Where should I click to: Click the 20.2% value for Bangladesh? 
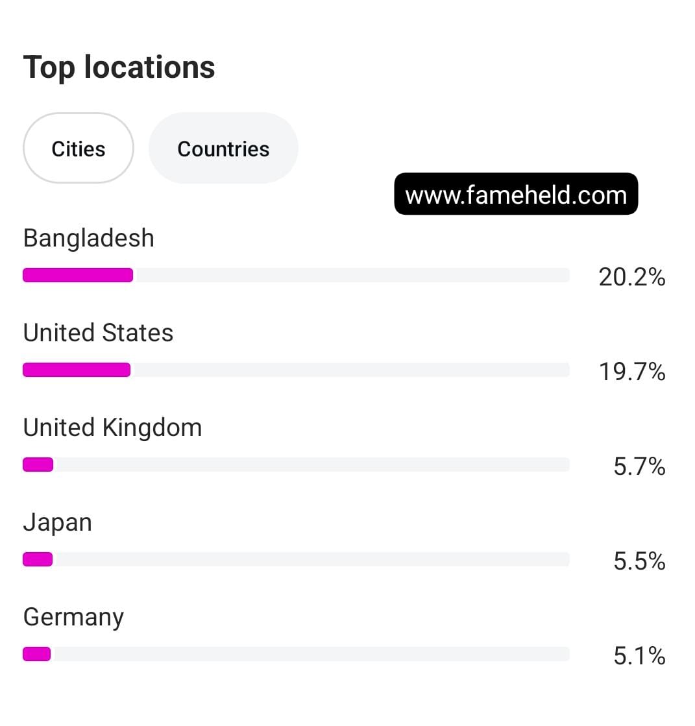pos(631,277)
